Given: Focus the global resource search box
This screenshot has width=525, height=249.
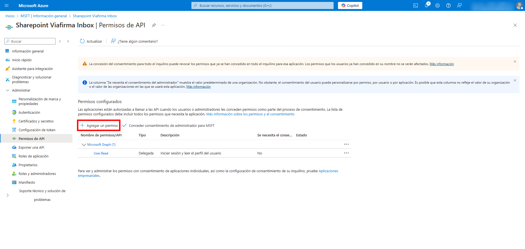Looking at the screenshot, I should coord(262,5).
